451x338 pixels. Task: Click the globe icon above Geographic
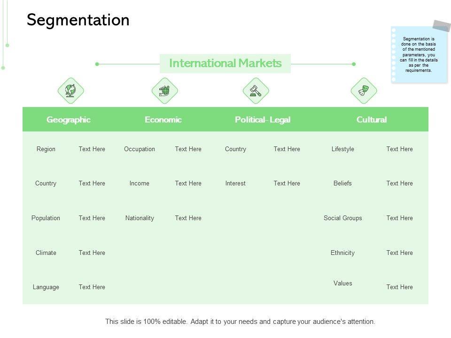pos(70,90)
